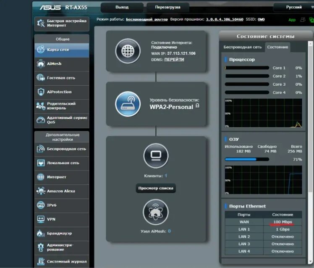The width and height of the screenshot is (314, 268).
Task: Open the Русский language dropdown
Action: click(293, 7)
